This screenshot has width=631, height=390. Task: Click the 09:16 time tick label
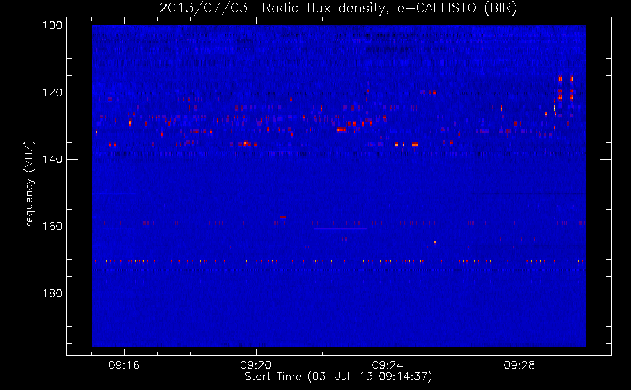[x=124, y=365]
